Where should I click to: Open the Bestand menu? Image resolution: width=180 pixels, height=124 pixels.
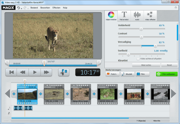[34, 8]
